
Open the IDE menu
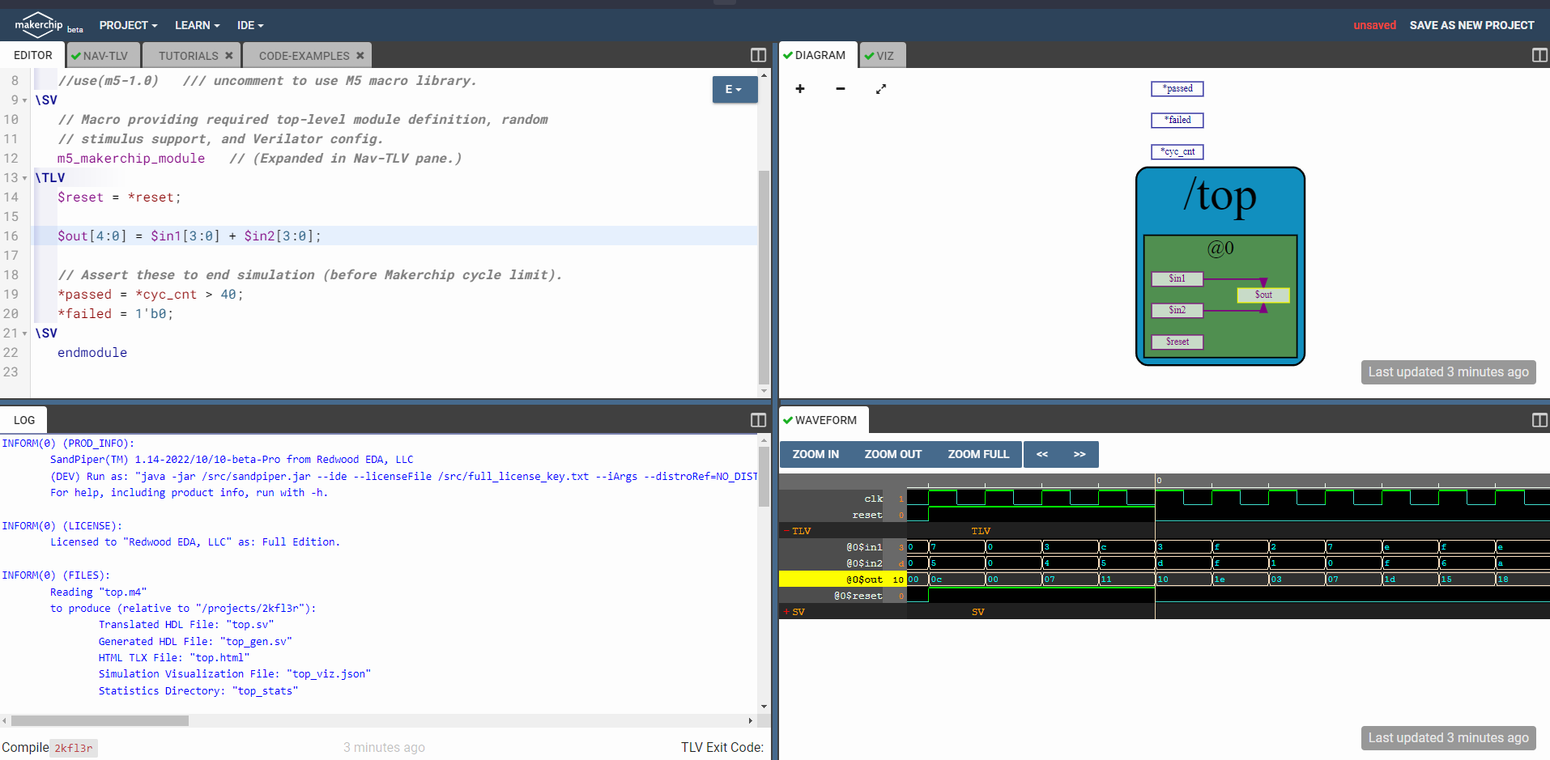(x=249, y=25)
